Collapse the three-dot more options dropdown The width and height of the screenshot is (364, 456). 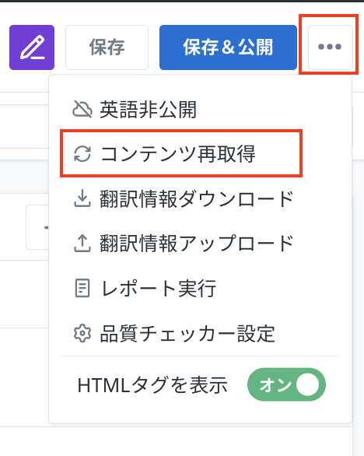pos(331,47)
